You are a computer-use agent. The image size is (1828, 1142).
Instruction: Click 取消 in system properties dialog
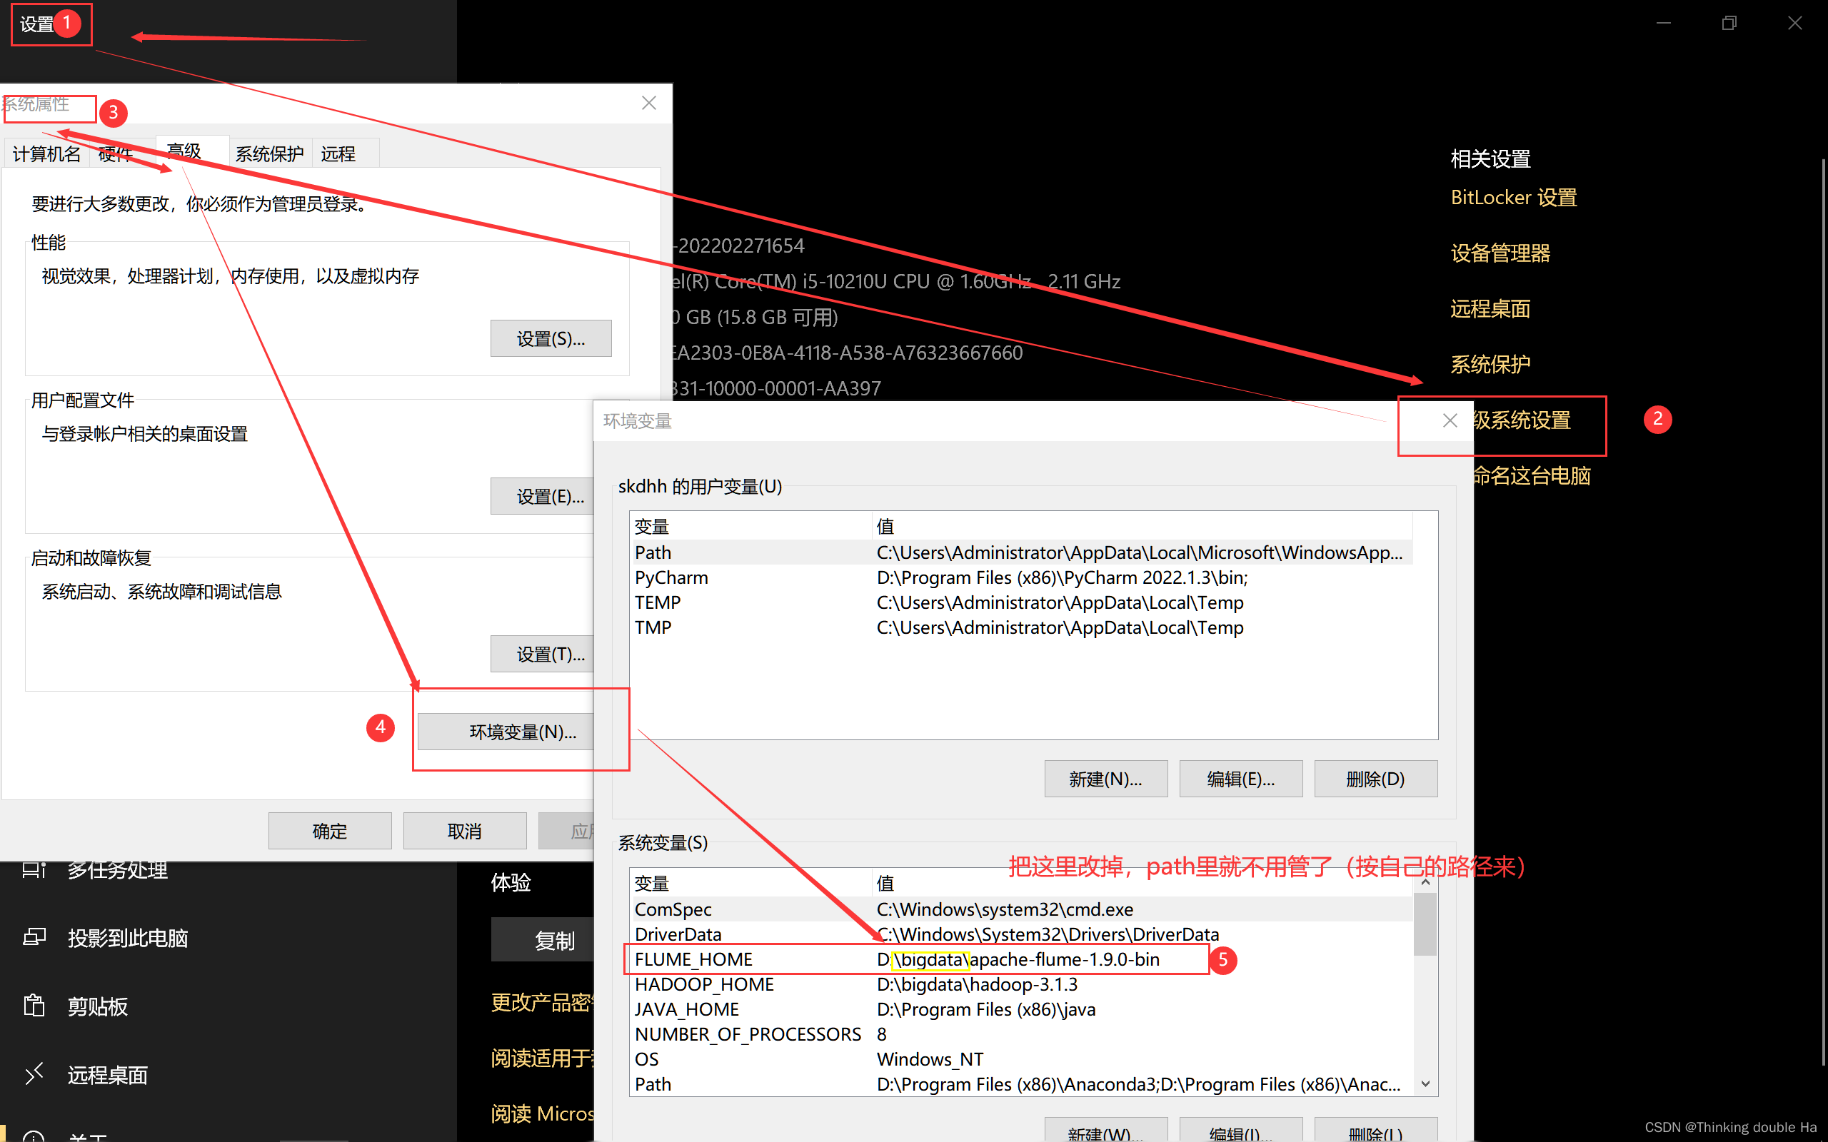(464, 830)
